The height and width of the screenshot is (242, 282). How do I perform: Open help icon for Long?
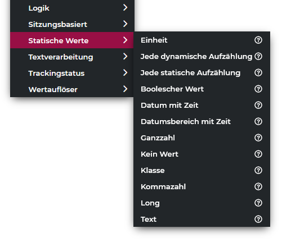point(258,203)
